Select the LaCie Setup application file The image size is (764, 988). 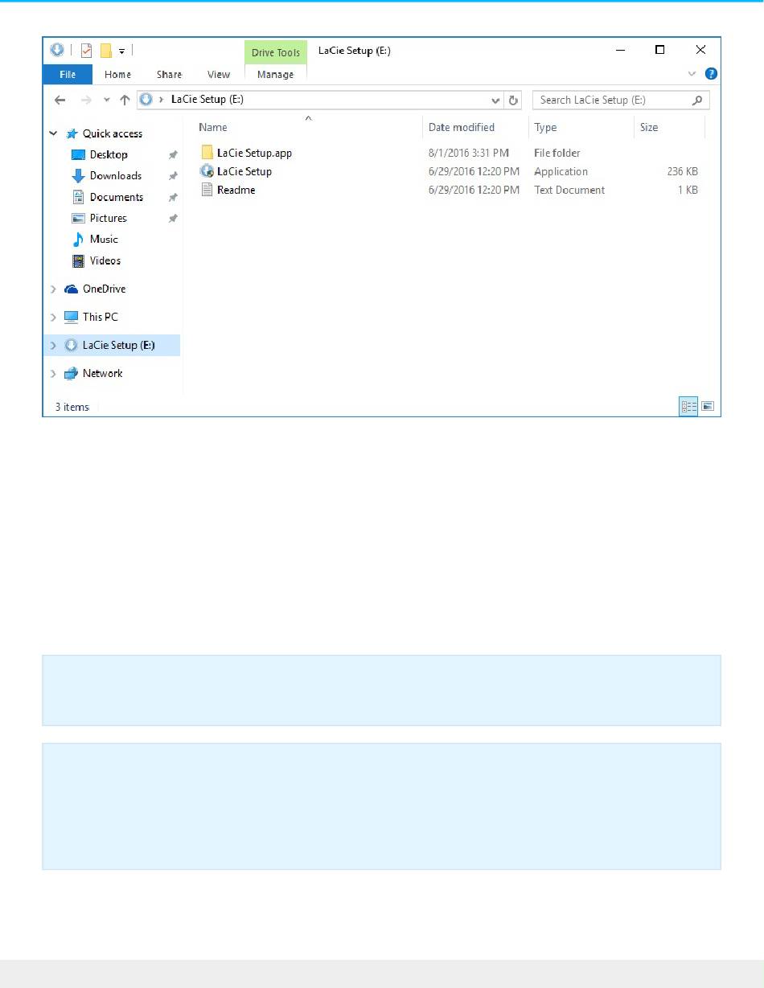[x=244, y=171]
